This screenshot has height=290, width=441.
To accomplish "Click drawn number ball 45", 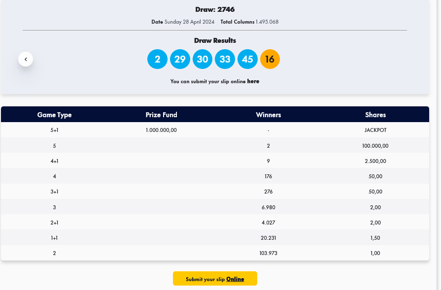I will [247, 59].
